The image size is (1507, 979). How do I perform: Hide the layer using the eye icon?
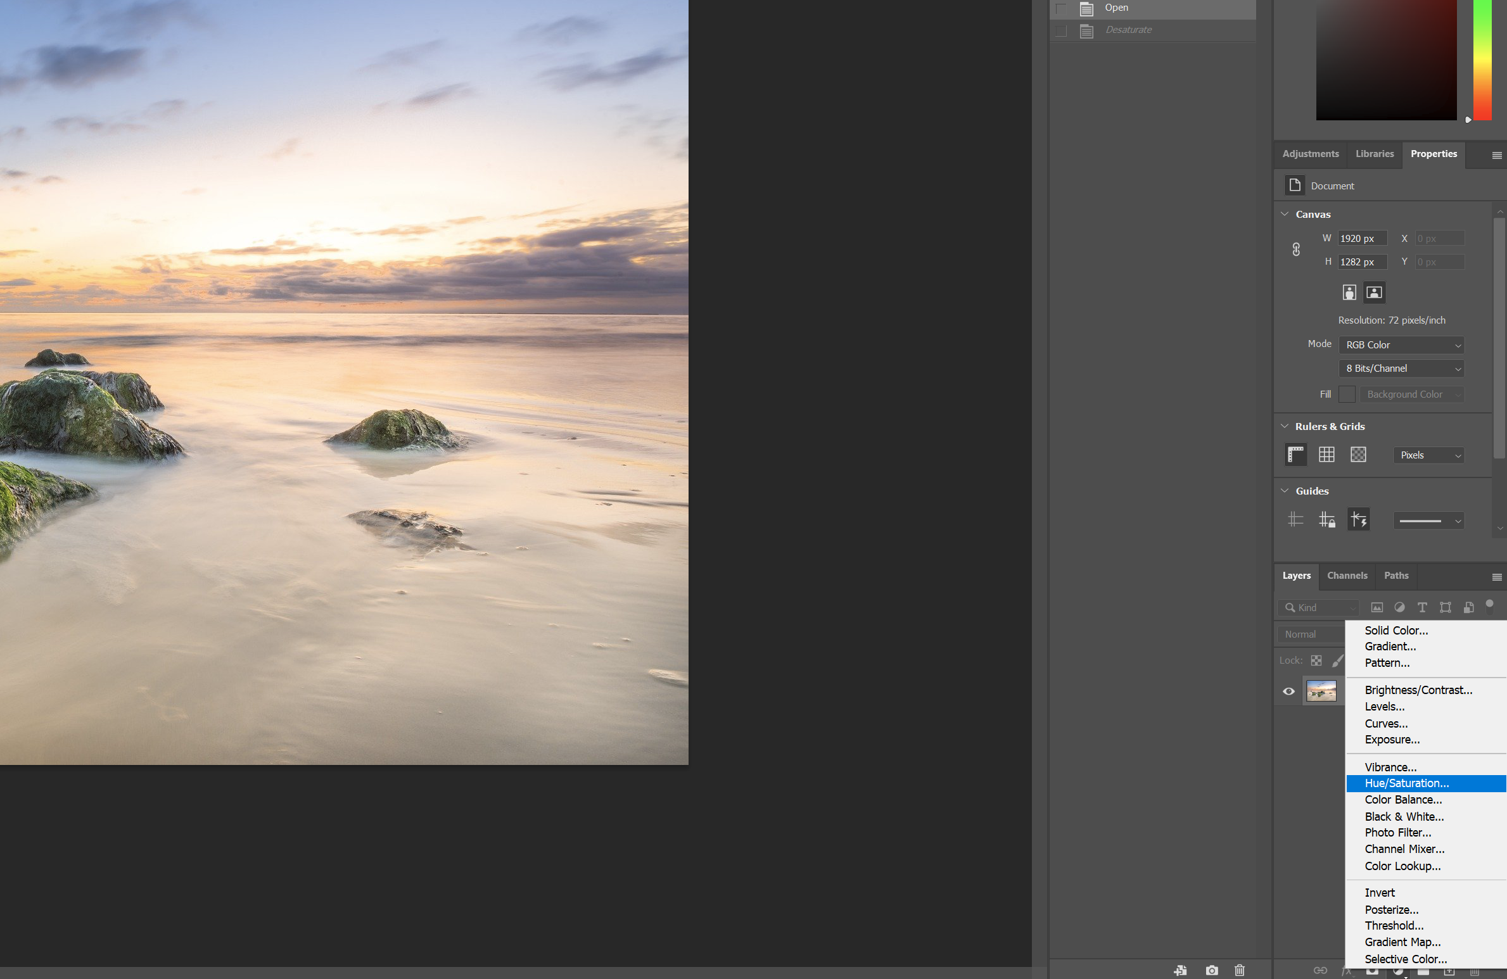(1288, 691)
